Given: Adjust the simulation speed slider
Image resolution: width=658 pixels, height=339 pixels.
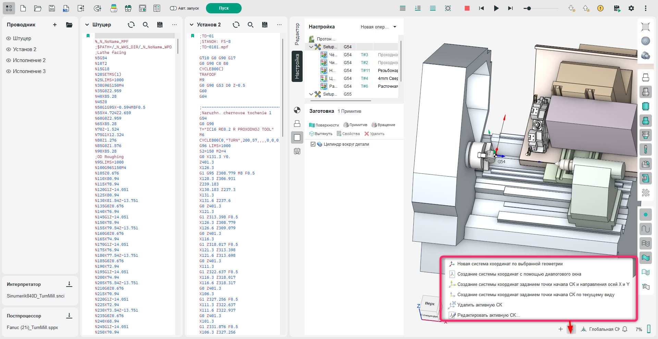Looking at the screenshot, I should click(529, 8).
